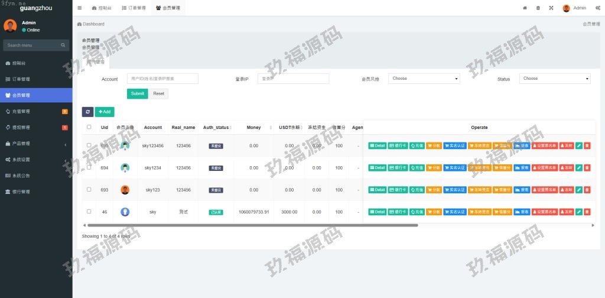The width and height of the screenshot is (605, 298).
Task: Open settings gears icon at top right
Action: [598, 8]
